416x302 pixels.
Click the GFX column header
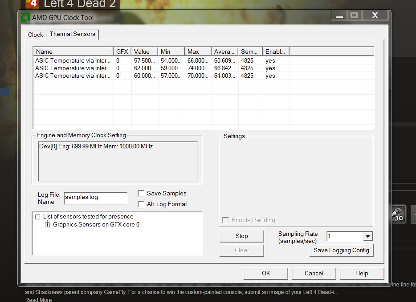click(x=122, y=52)
